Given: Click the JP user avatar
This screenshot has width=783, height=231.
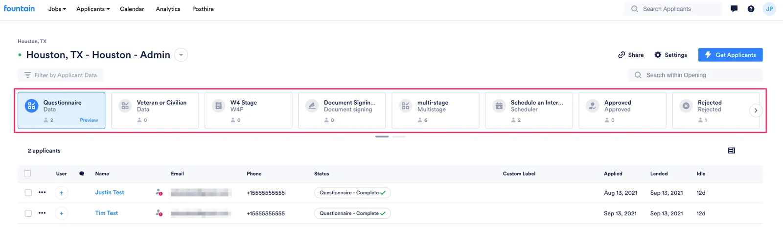Looking at the screenshot, I should click(769, 9).
